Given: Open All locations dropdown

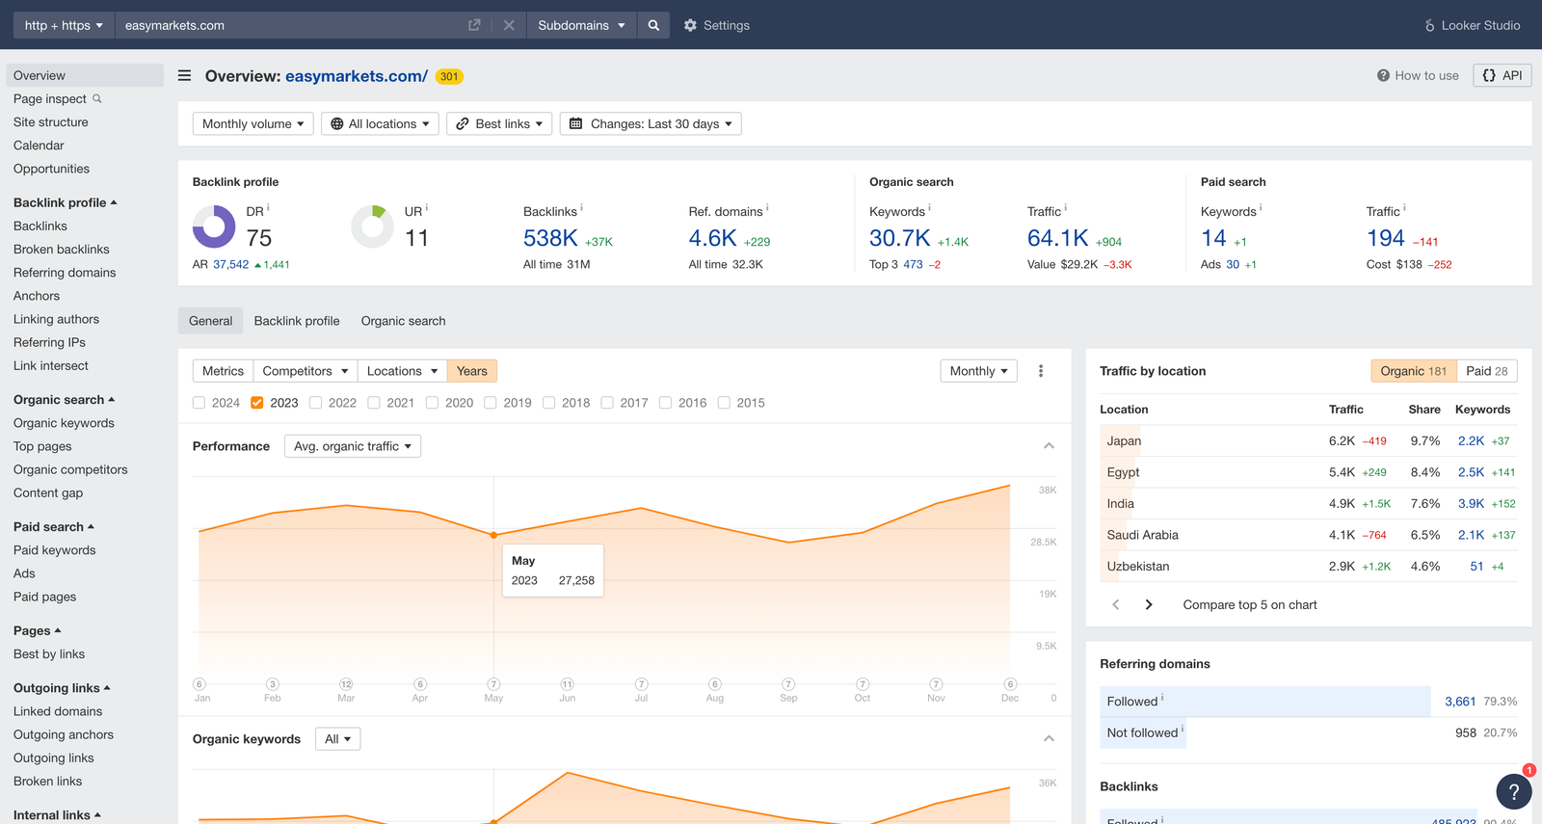Looking at the screenshot, I should tap(380, 123).
